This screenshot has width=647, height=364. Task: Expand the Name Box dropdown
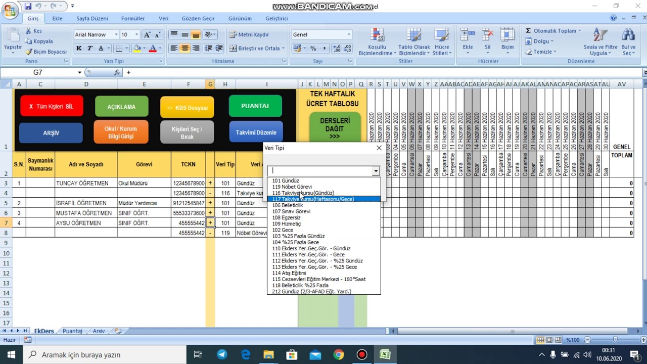79,72
